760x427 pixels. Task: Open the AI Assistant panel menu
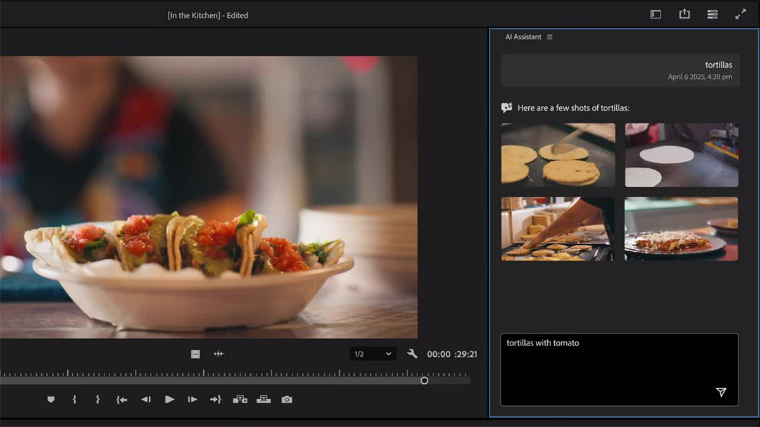pyautogui.click(x=550, y=37)
